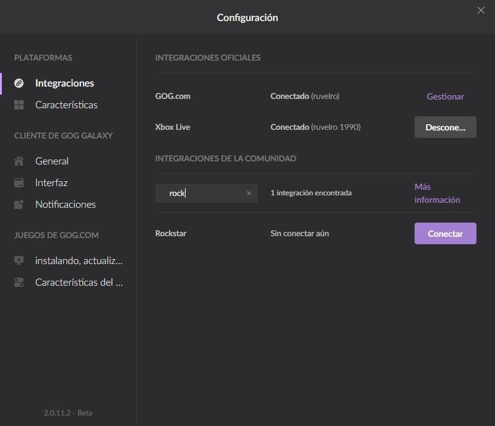Click the Notificaciones icon in sidebar

[19, 204]
